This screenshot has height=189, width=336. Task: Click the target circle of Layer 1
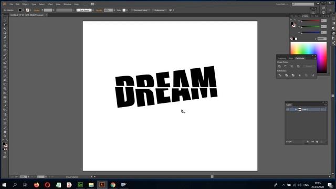[322, 110]
